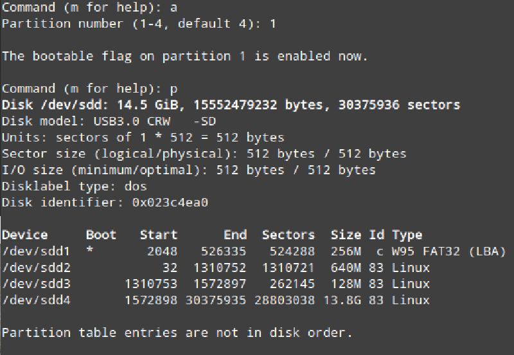514x355 pixels.
Task: Click the Boot column header
Action: coord(102,235)
